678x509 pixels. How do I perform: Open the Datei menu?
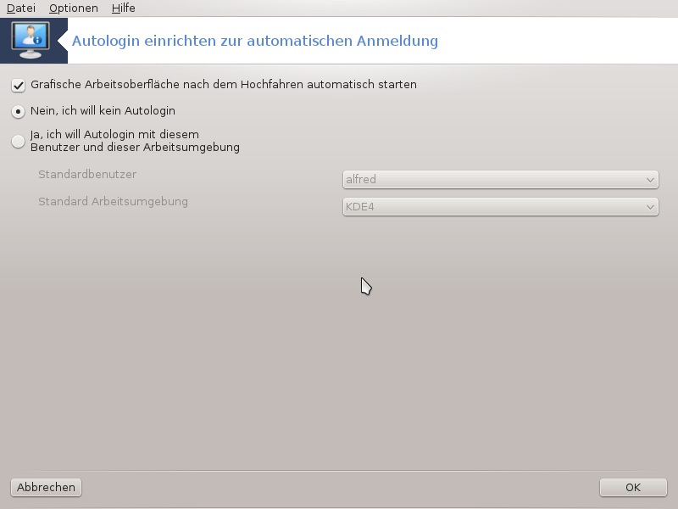pyautogui.click(x=20, y=8)
